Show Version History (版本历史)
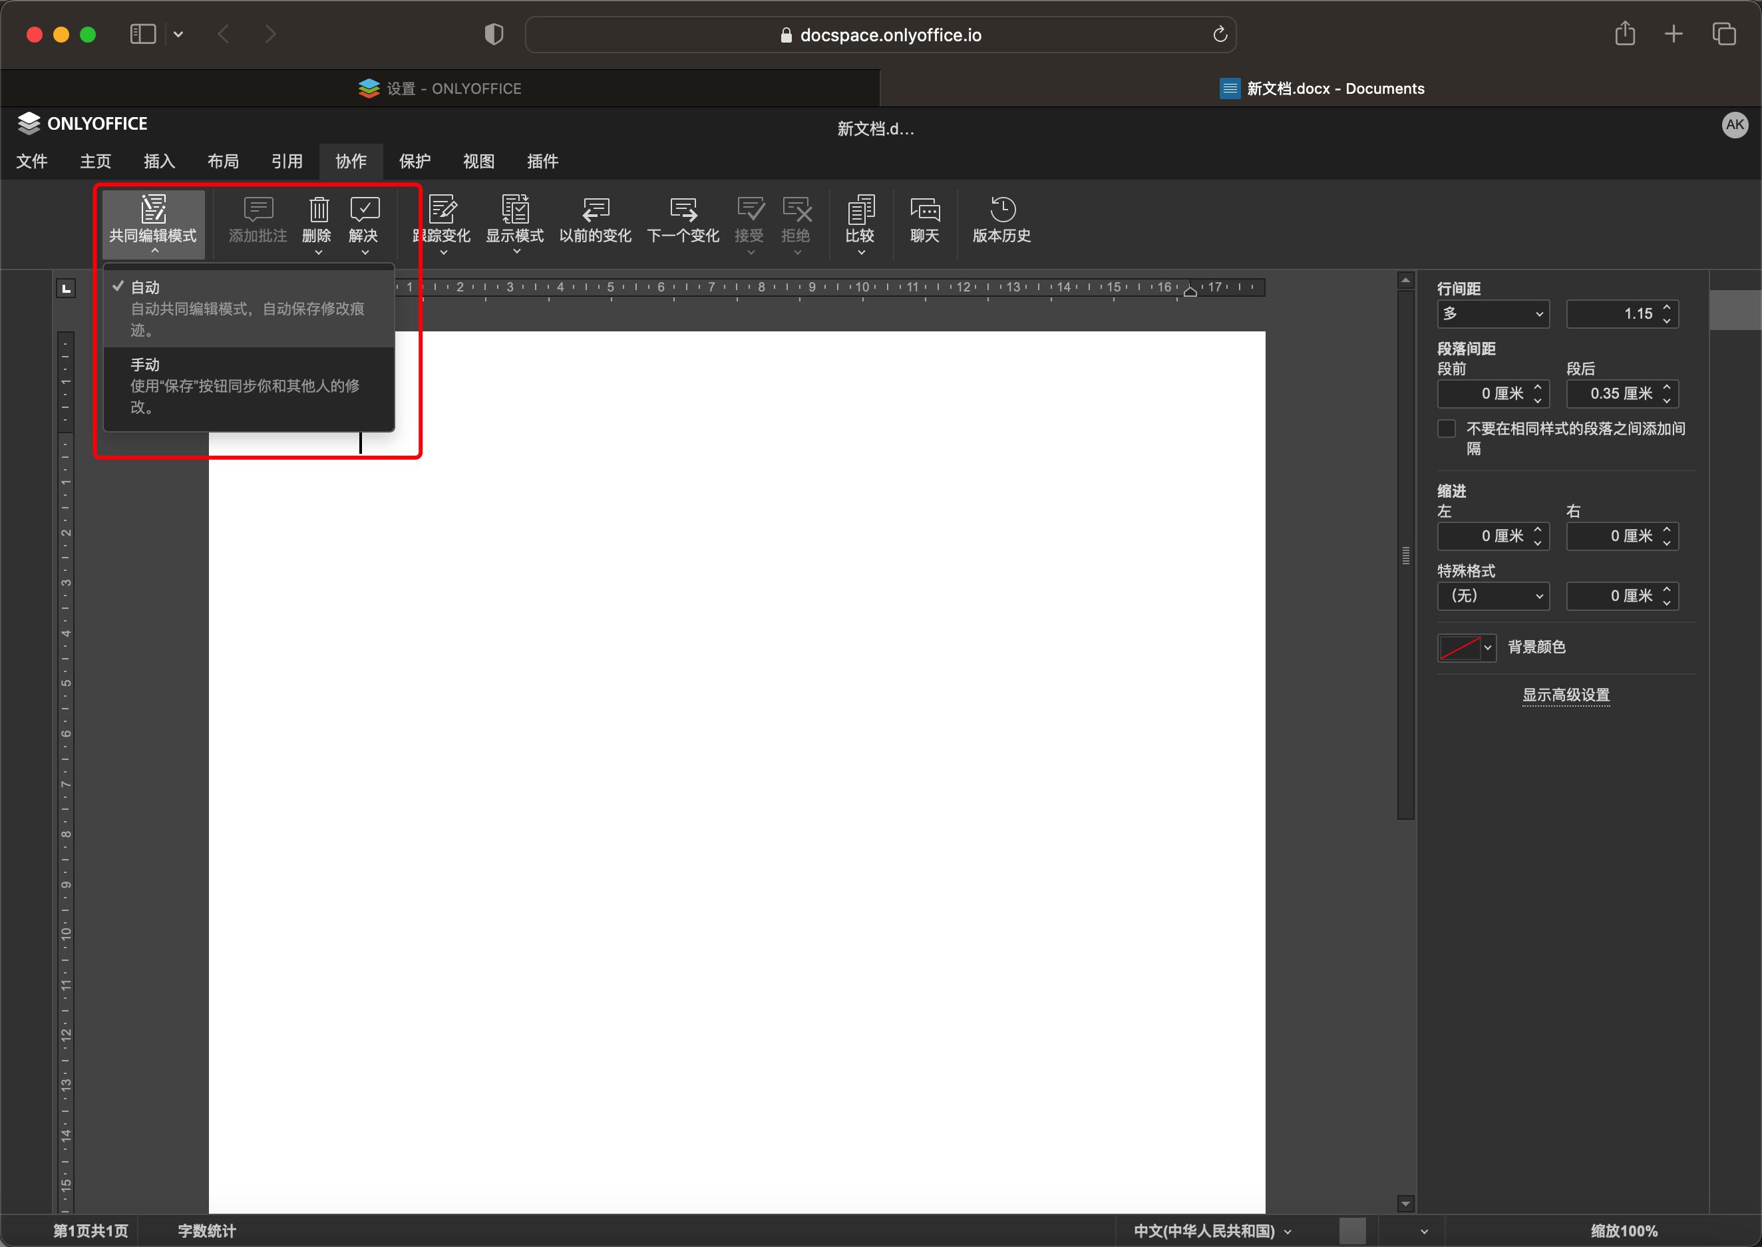The width and height of the screenshot is (1762, 1247). [x=1001, y=210]
